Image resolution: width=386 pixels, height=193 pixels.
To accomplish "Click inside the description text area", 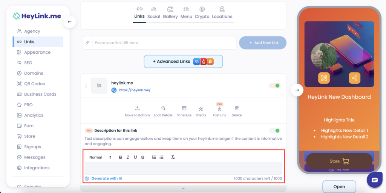I will pos(184,169).
